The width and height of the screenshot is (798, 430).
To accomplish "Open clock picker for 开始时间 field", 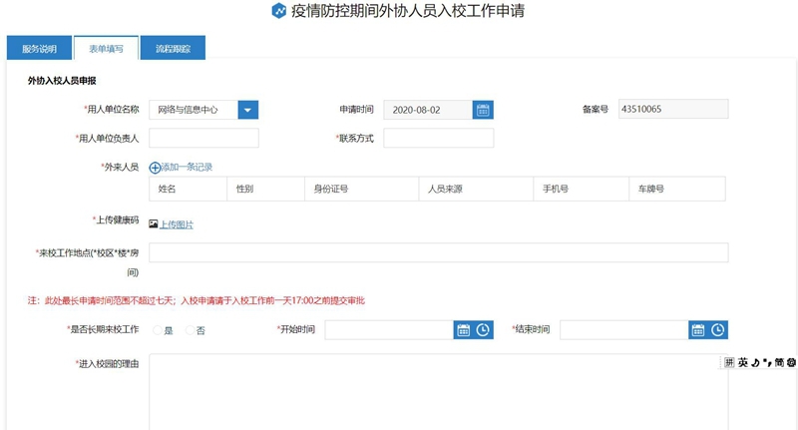I will coord(483,330).
